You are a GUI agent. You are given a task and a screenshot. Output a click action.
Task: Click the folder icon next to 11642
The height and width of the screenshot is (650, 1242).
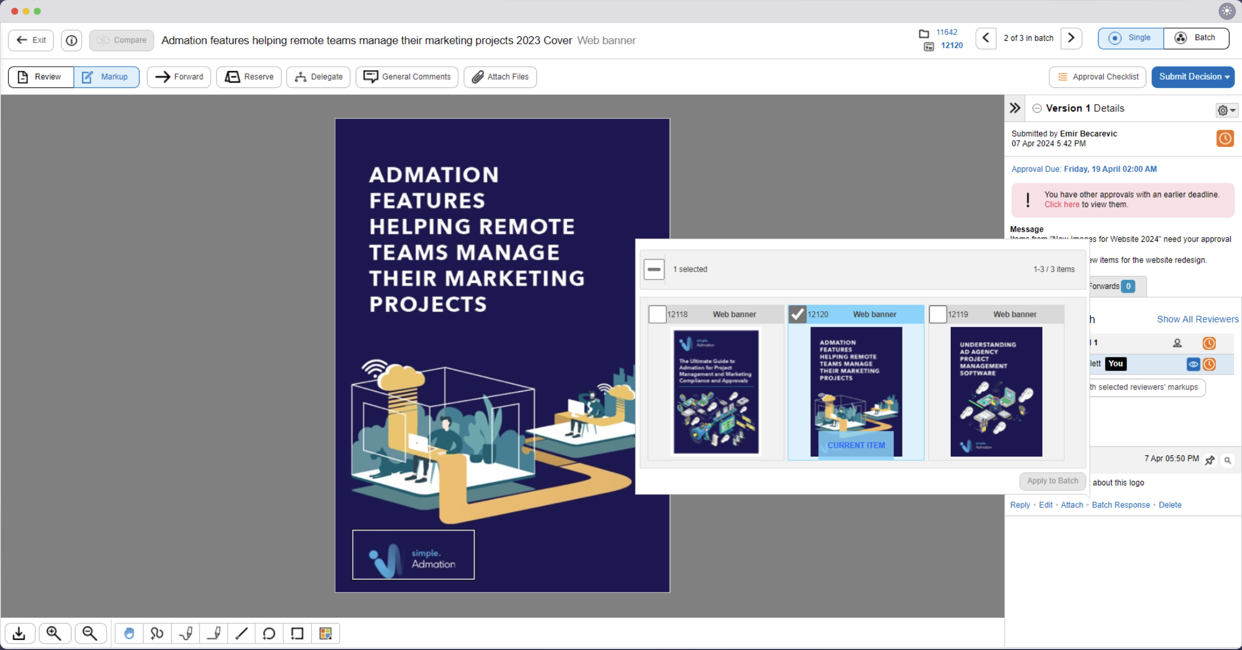click(x=924, y=33)
